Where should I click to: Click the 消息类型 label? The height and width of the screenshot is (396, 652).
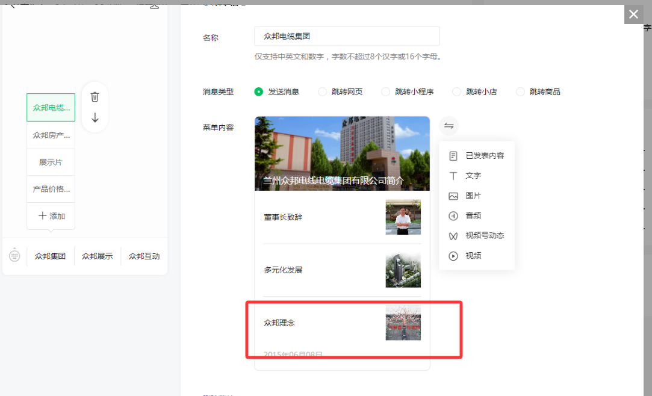[218, 92]
